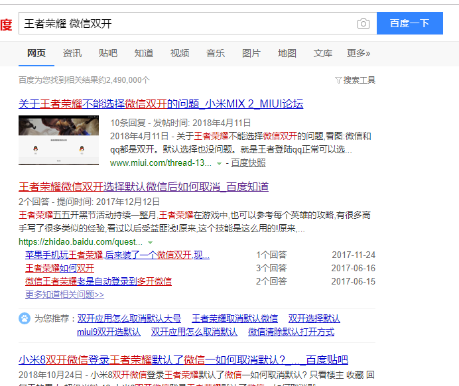The height and width of the screenshot is (386, 459).
Task: Click suggested search 双开应用怎么取消默认
Action: click(194, 332)
